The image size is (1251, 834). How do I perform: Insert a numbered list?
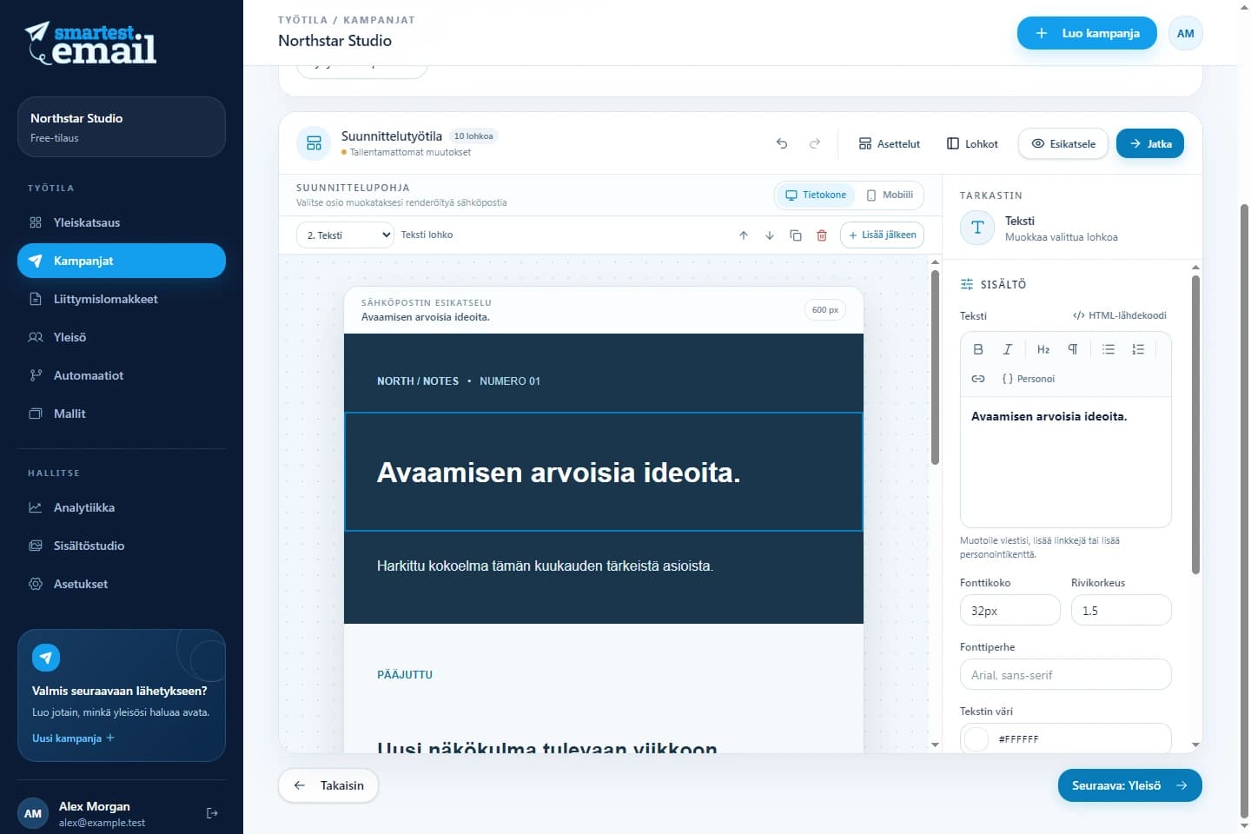click(x=1138, y=349)
